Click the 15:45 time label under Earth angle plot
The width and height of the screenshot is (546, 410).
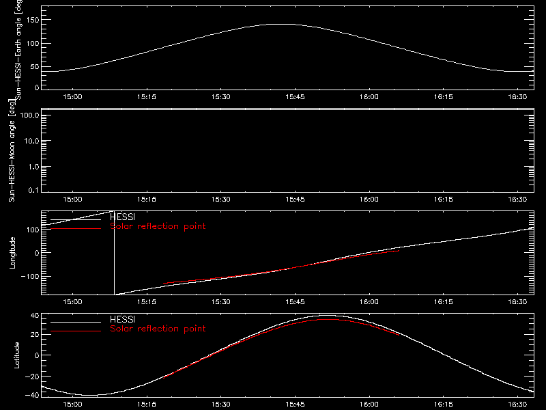tap(295, 97)
